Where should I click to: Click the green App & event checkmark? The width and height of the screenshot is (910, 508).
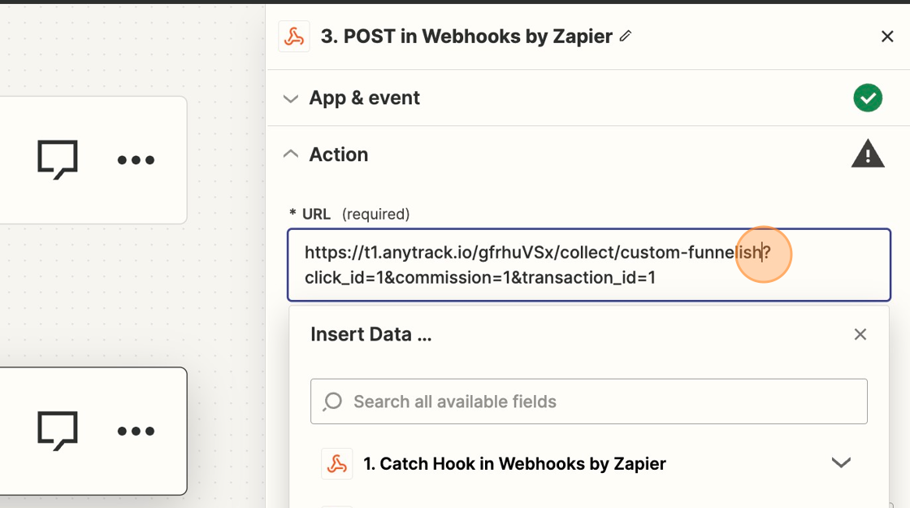pos(868,98)
